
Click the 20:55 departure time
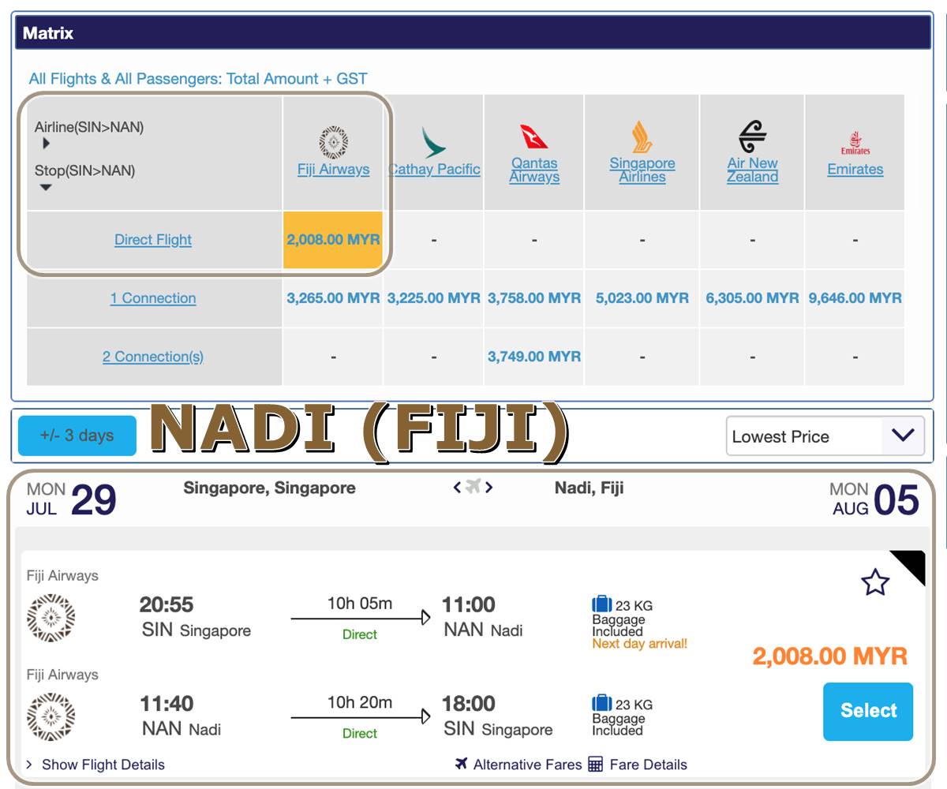(x=167, y=605)
